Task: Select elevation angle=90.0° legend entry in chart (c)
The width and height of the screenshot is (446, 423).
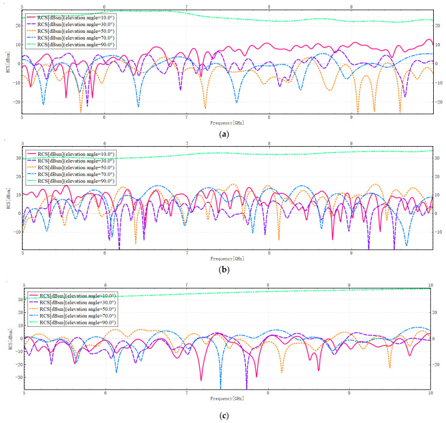Action: pos(73,323)
